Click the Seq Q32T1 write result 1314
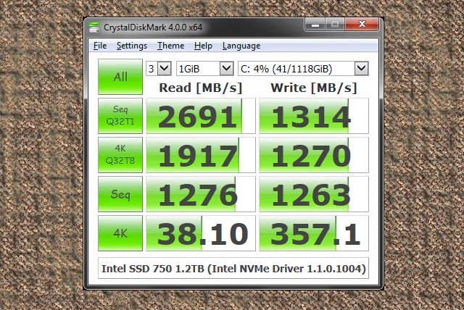 (314, 116)
